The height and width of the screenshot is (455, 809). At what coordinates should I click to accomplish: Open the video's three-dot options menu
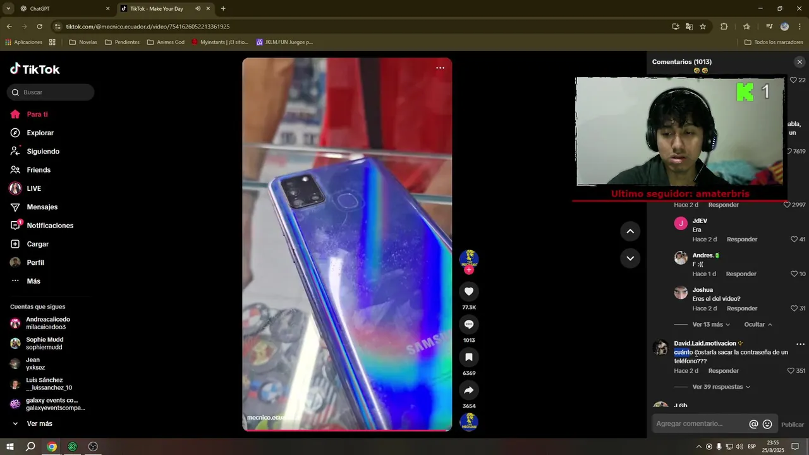coord(440,68)
